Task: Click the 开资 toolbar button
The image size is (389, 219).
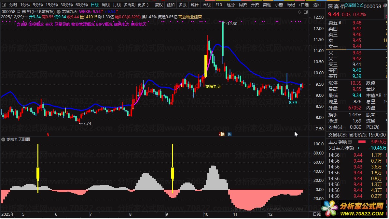Action: click(x=255, y=5)
